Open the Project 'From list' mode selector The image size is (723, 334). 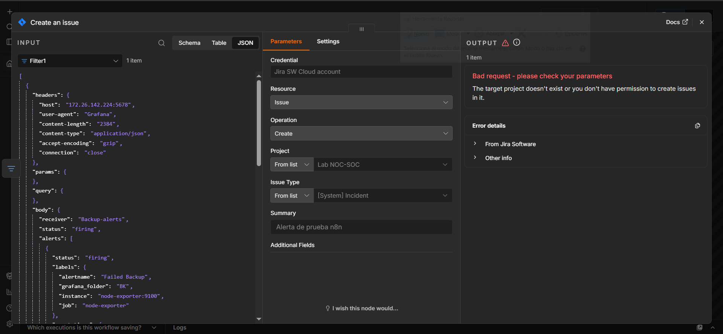[292, 165]
